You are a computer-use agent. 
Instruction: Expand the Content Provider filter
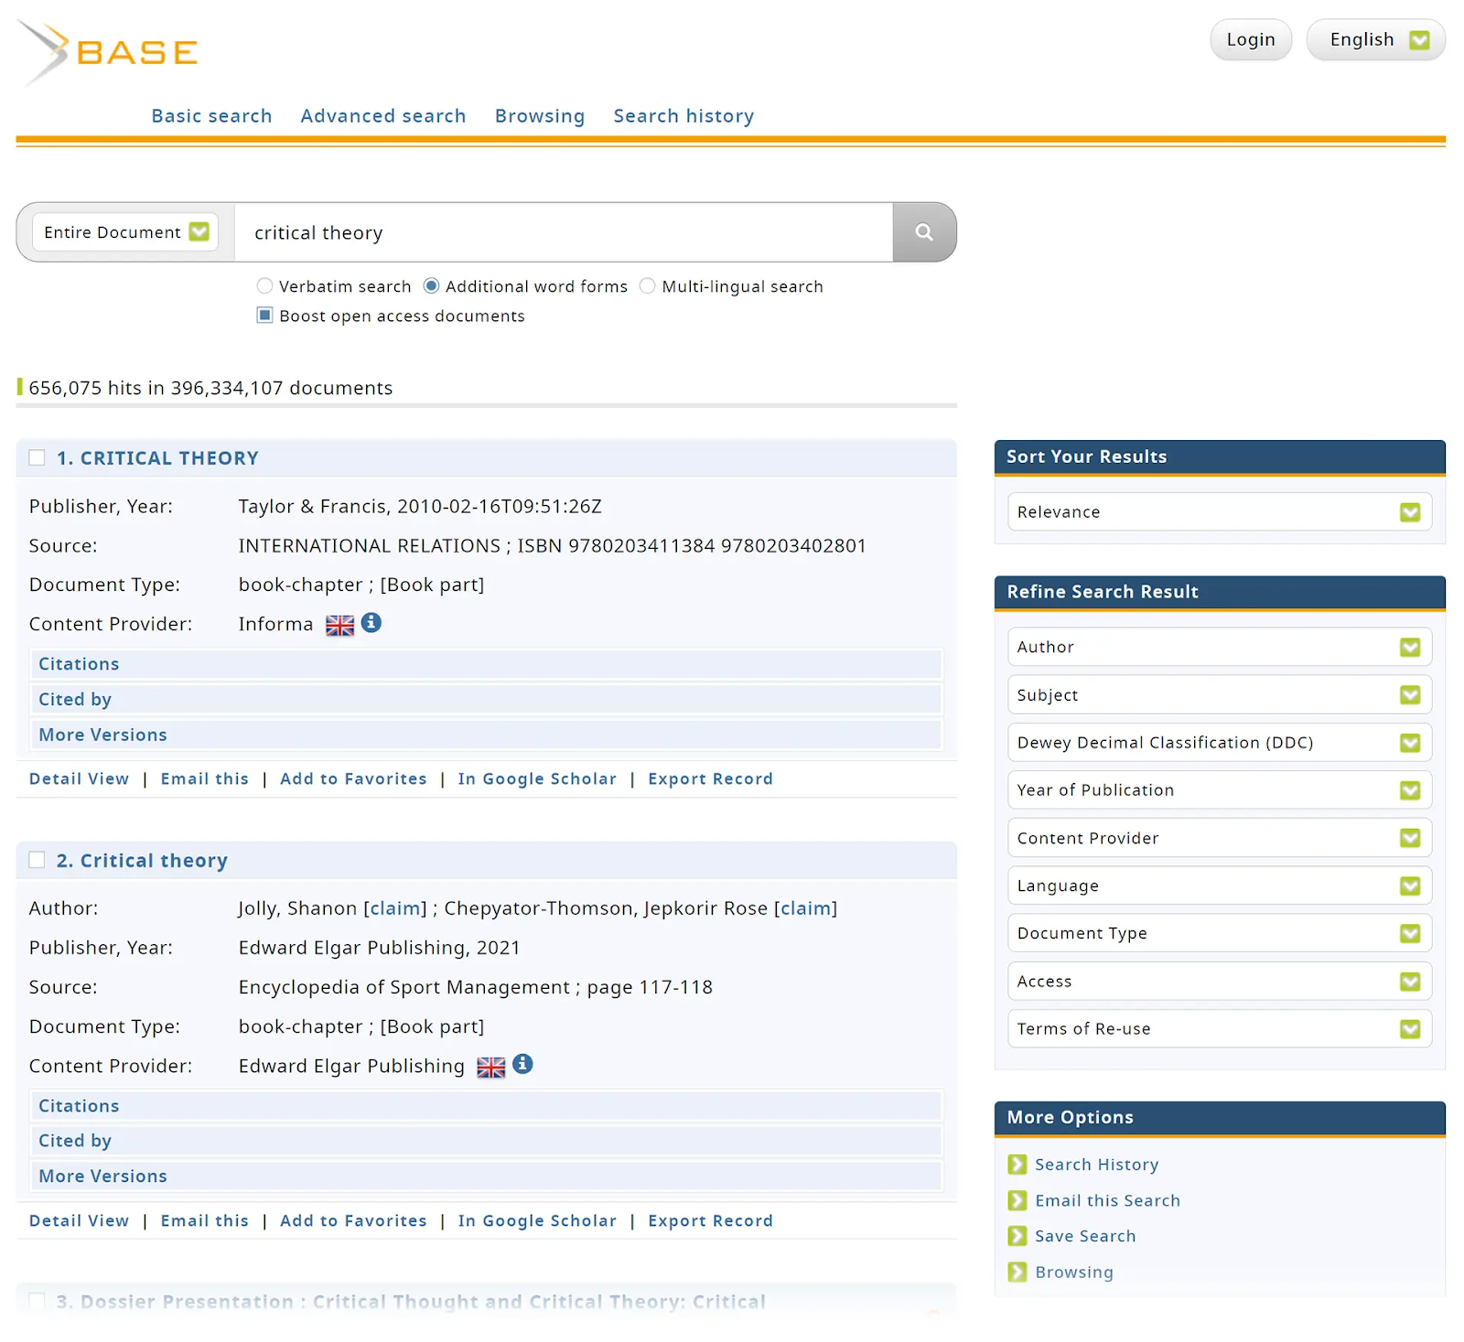tap(1220, 838)
